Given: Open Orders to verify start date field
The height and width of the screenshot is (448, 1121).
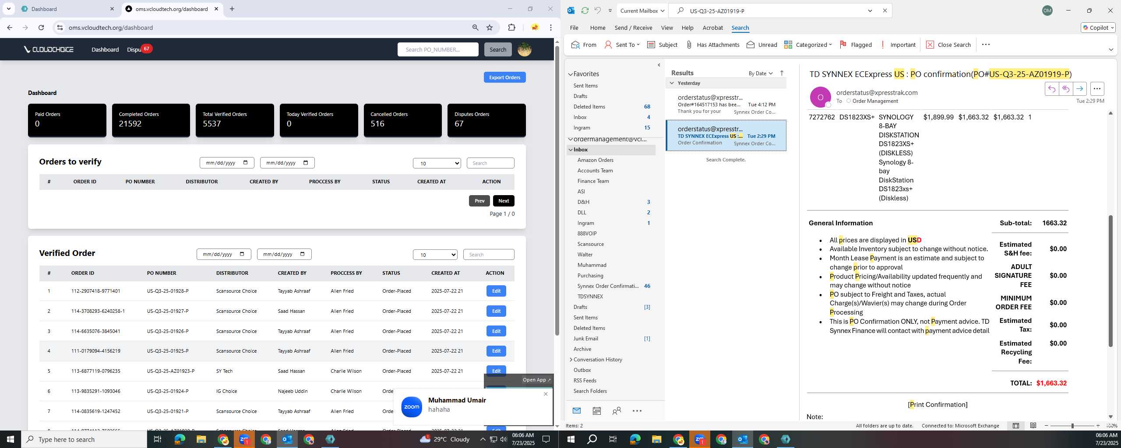Looking at the screenshot, I should click(227, 163).
